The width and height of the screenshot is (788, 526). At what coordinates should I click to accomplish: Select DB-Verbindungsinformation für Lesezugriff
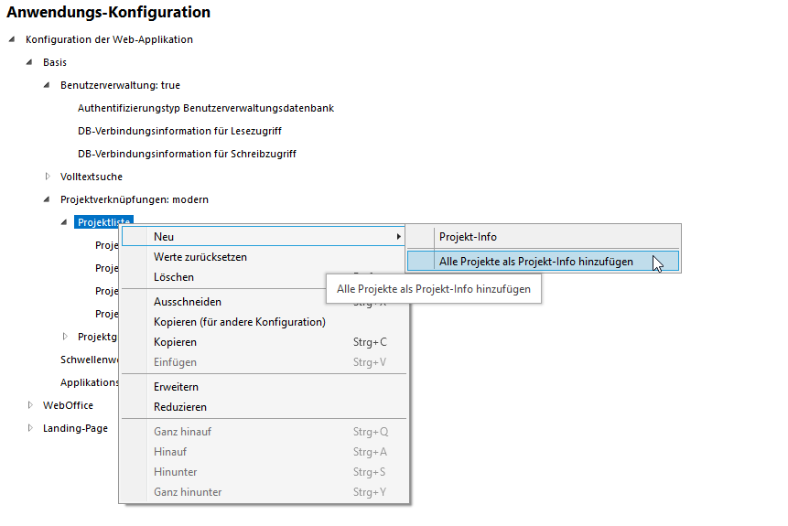(179, 131)
